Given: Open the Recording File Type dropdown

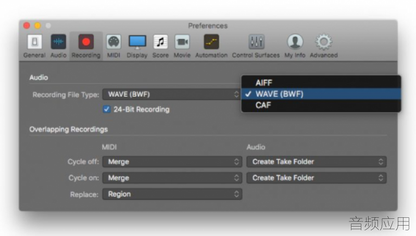Looking at the screenshot, I should (172, 94).
